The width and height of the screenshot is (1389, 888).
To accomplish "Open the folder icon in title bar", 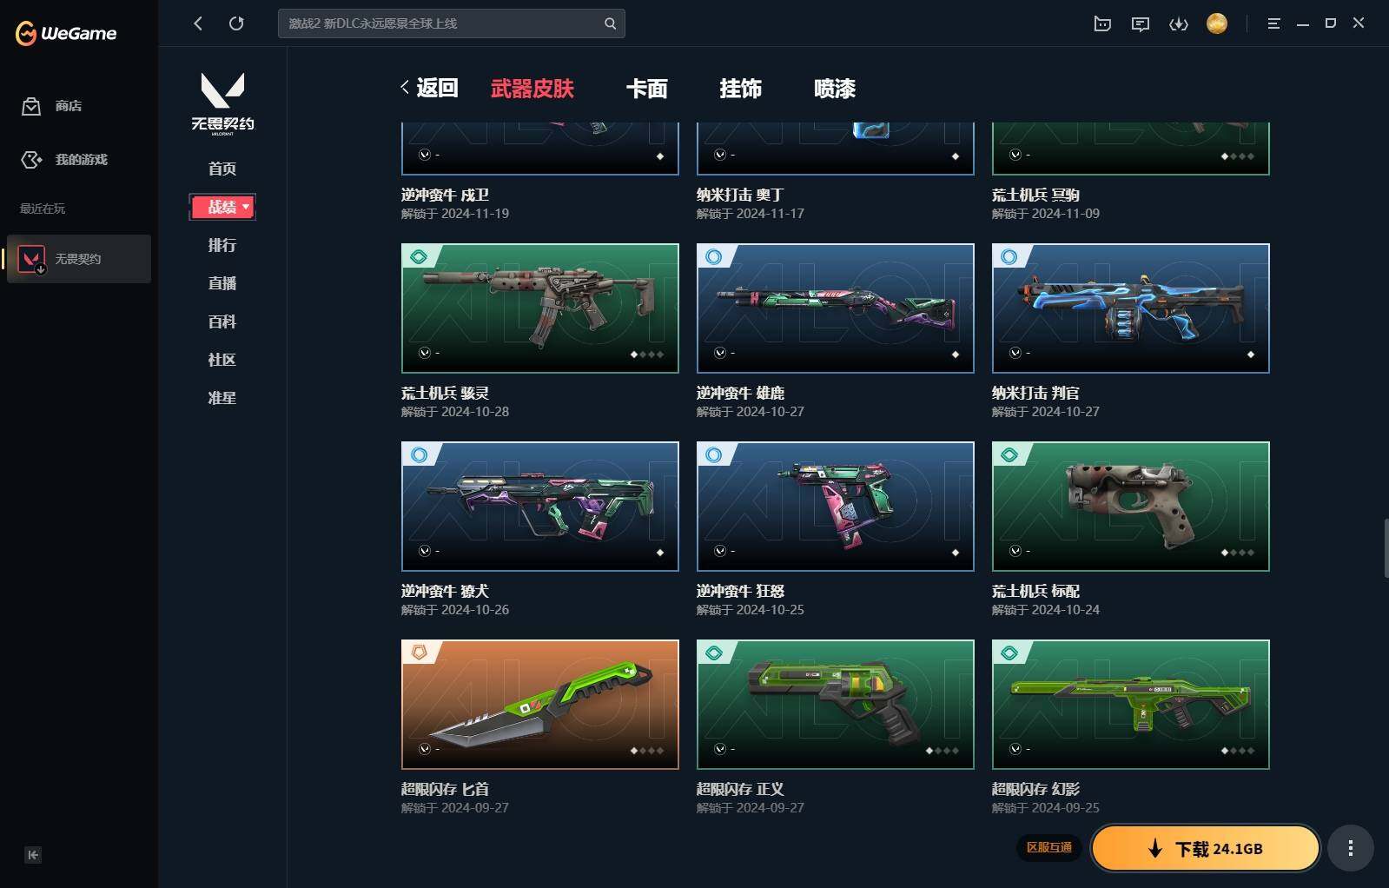I will (x=1102, y=23).
